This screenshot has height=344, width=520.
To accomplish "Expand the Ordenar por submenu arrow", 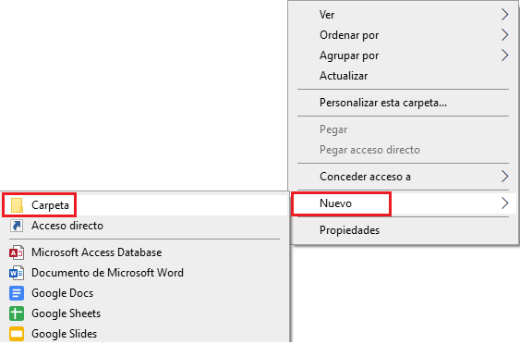I will (504, 35).
